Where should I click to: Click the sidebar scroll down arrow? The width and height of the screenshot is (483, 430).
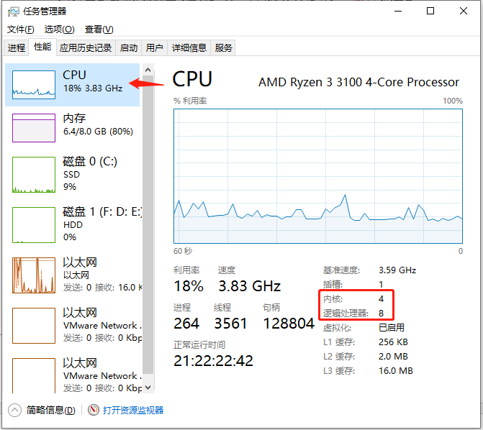pos(148,388)
